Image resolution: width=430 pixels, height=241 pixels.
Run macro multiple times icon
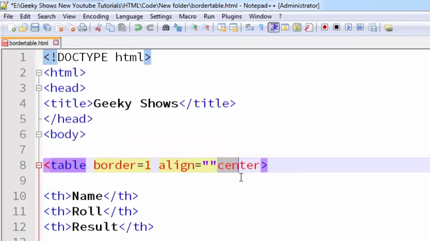click(x=360, y=28)
